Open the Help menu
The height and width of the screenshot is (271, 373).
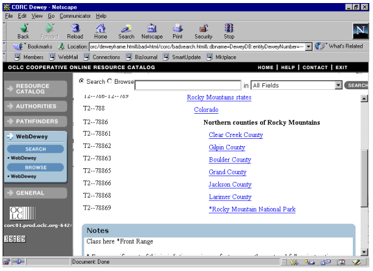[x=101, y=16]
